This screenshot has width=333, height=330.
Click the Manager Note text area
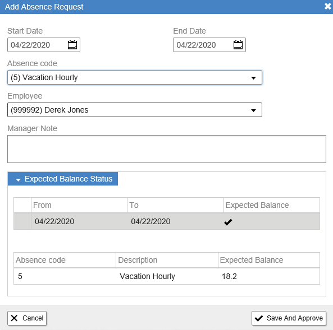167,149
